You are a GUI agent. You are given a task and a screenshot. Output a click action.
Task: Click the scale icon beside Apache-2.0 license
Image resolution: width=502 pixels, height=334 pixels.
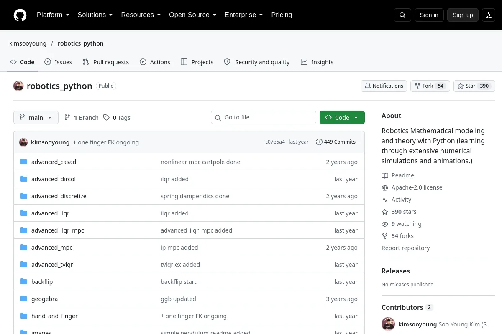[385, 187]
